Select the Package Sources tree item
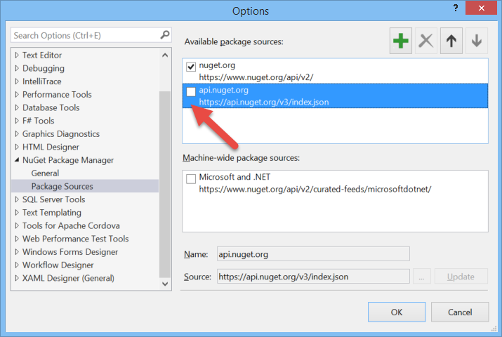The width and height of the screenshot is (502, 337). coord(85,186)
